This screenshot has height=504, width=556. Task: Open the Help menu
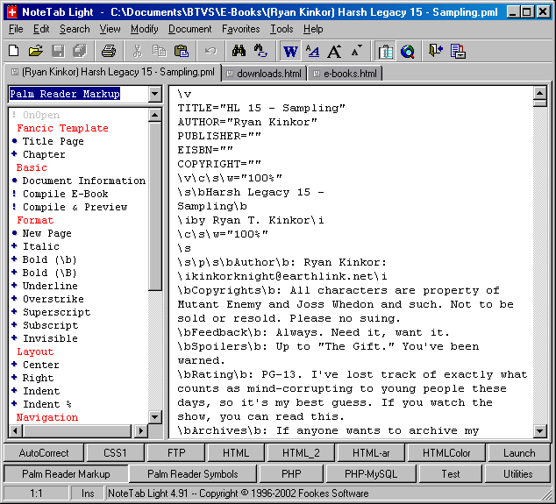(313, 29)
